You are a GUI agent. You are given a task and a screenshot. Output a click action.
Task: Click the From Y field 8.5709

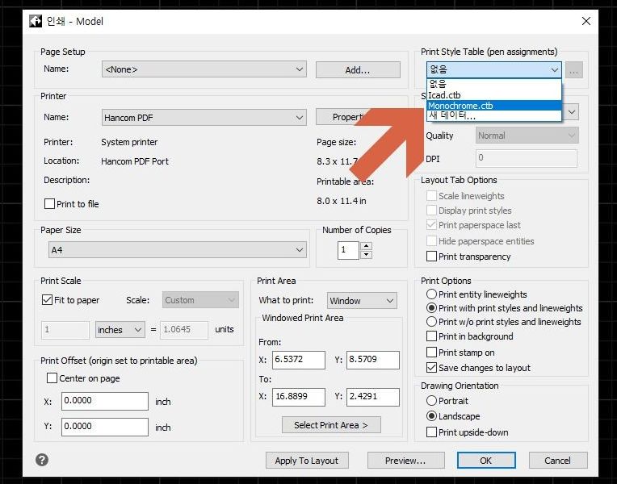tap(372, 360)
